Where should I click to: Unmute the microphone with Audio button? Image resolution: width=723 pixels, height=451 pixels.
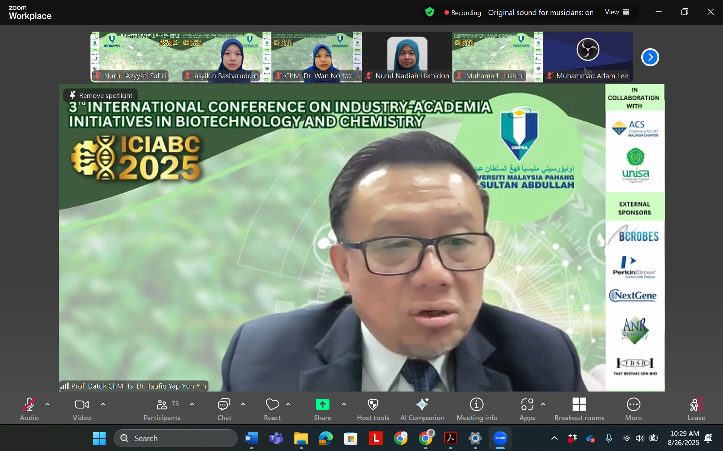tap(29, 409)
